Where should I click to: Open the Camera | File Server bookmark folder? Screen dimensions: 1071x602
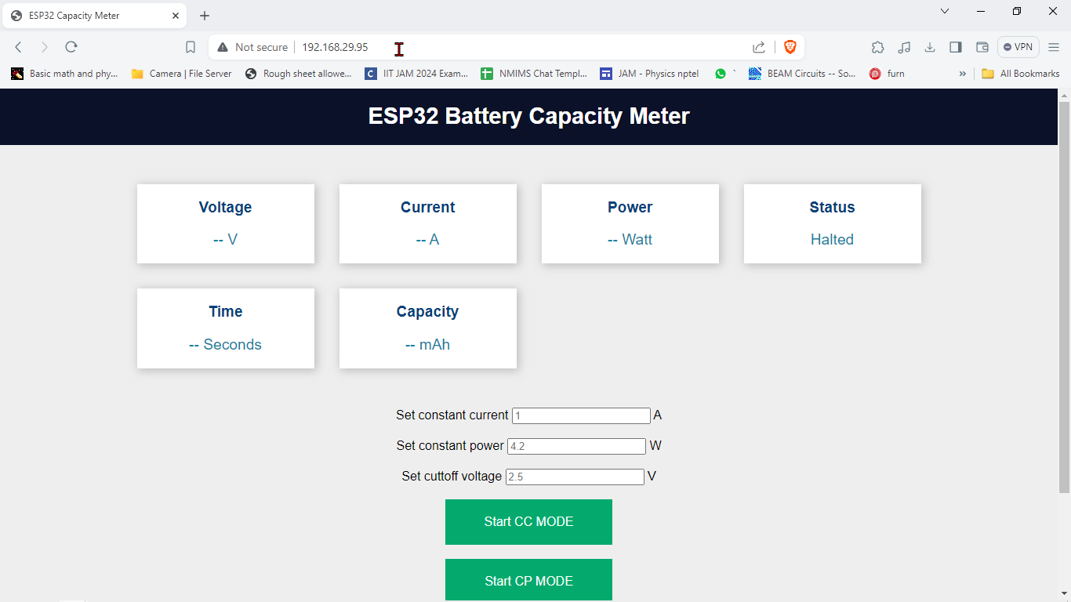181,74
